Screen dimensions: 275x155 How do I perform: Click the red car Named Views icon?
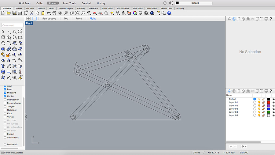point(94,13)
